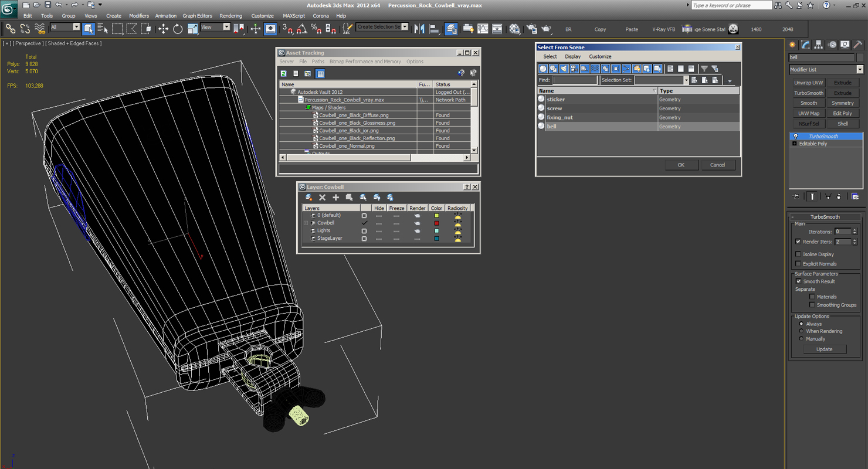The height and width of the screenshot is (469, 868).
Task: Click Refresh icon in Asset Tracking
Action: (284, 73)
